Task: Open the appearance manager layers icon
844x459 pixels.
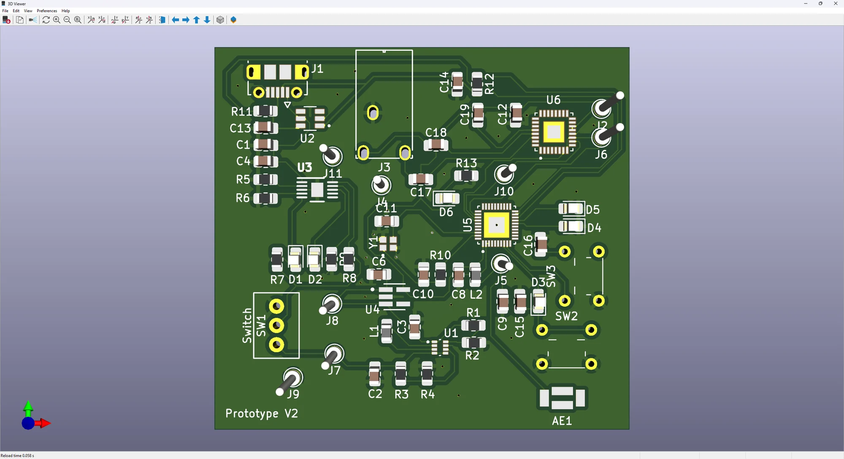Action: click(233, 20)
